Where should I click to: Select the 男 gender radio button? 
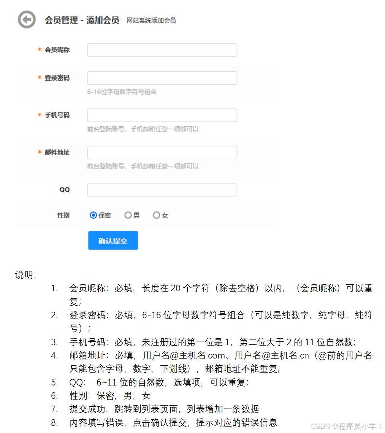tap(128, 215)
